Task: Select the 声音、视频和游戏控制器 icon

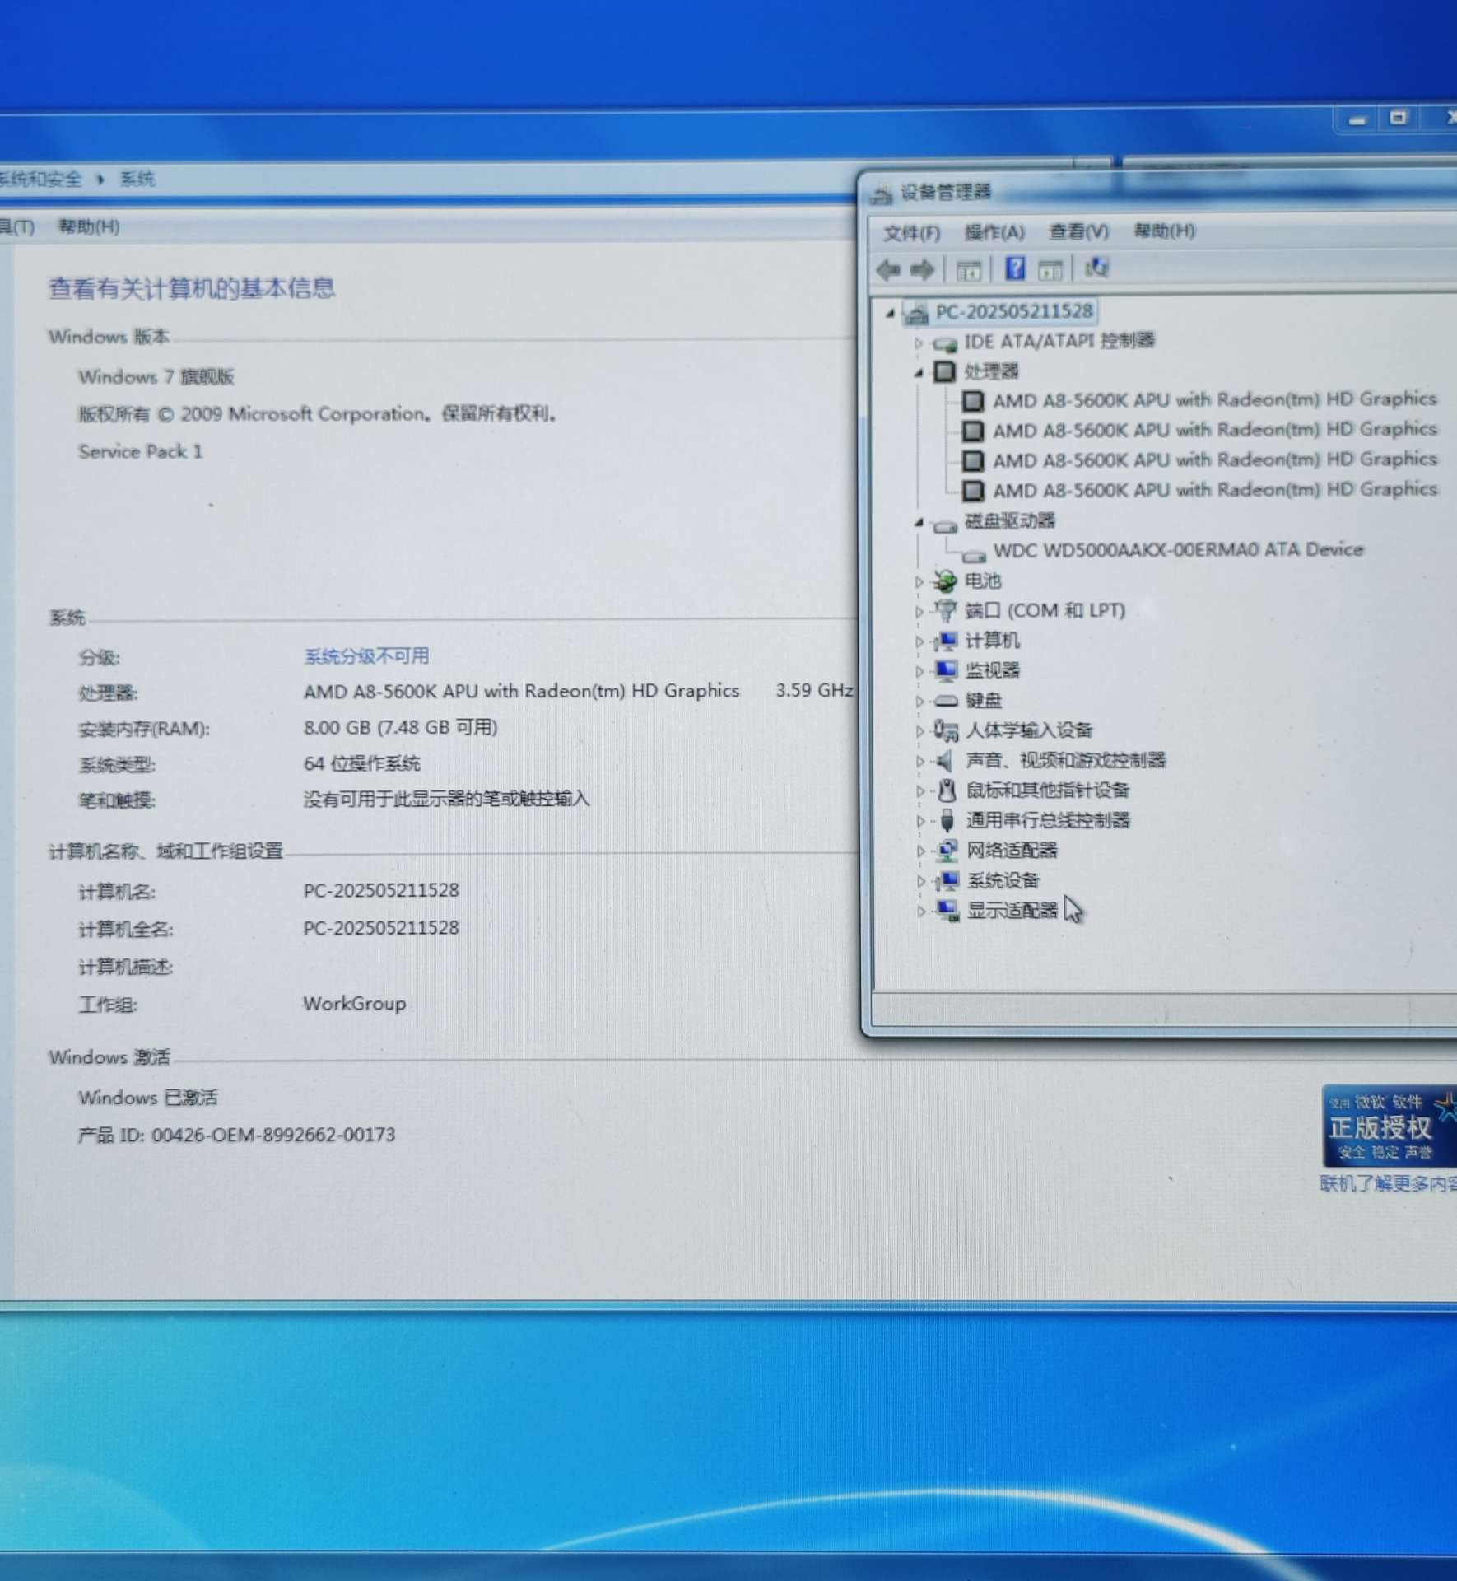Action: click(946, 760)
